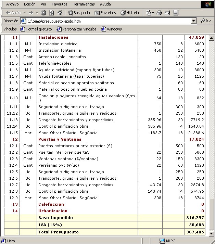Expand the Mail button dropdown arrow

pos(153,13)
